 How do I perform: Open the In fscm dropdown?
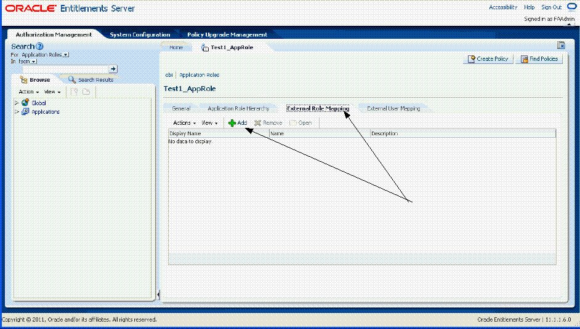[x=34, y=61]
